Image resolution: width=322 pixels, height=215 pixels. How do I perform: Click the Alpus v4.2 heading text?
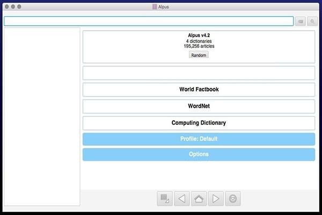pos(199,35)
